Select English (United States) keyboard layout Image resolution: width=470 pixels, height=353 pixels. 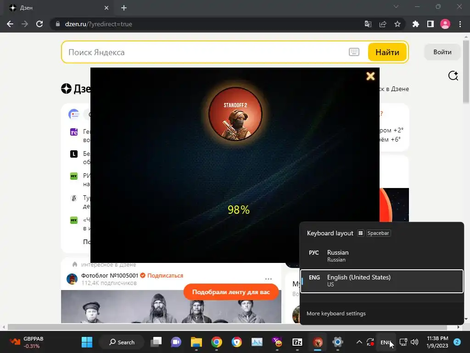381,281
